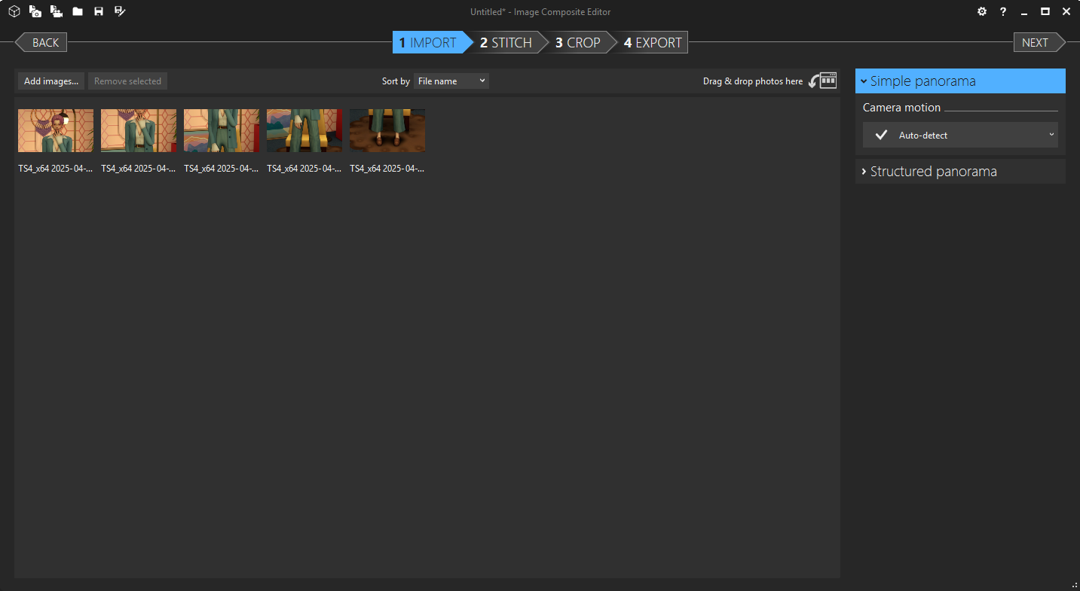The image size is (1080, 591).
Task: Switch to the 4 EXPORT step
Action: 653,42
